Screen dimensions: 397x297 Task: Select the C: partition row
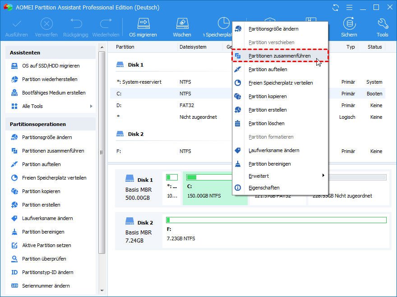click(248, 94)
